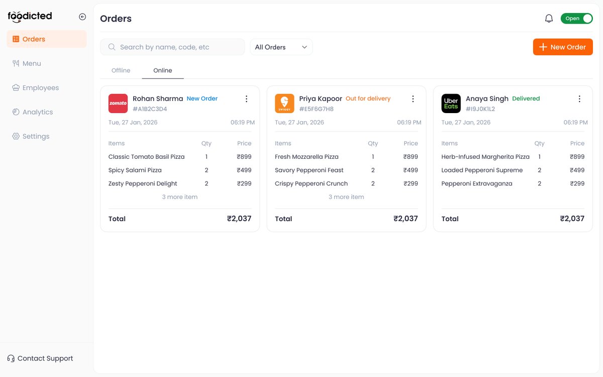Click Rohan Sharma customer name

click(158, 99)
